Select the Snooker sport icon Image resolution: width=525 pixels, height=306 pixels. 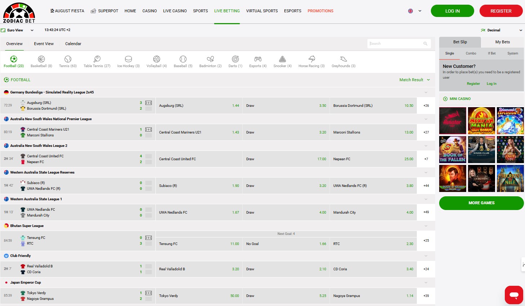[282, 59]
